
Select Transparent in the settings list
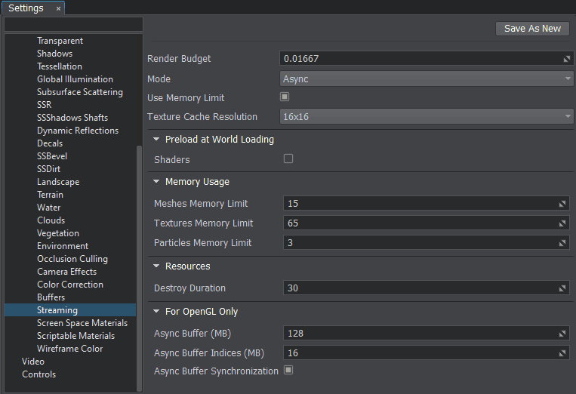(60, 41)
